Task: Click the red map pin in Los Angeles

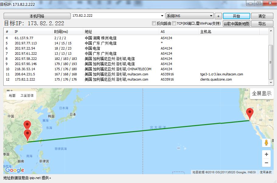Action: pos(250,114)
